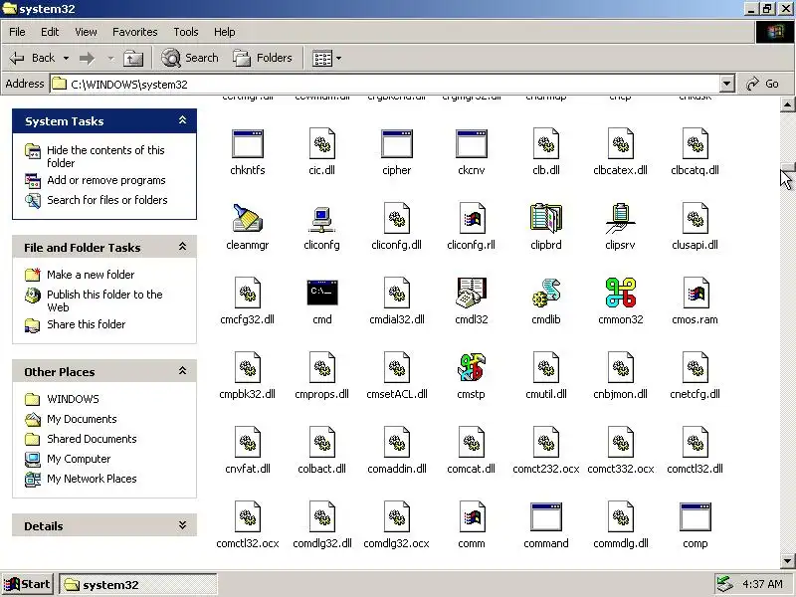Select the cipher program icon
796x597 pixels.
click(396, 143)
